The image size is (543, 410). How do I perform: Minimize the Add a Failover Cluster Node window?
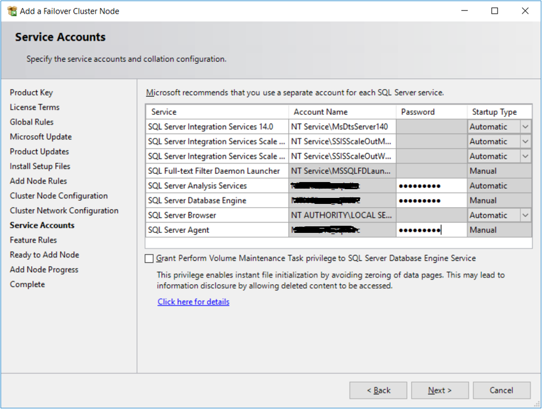pyautogui.click(x=465, y=11)
